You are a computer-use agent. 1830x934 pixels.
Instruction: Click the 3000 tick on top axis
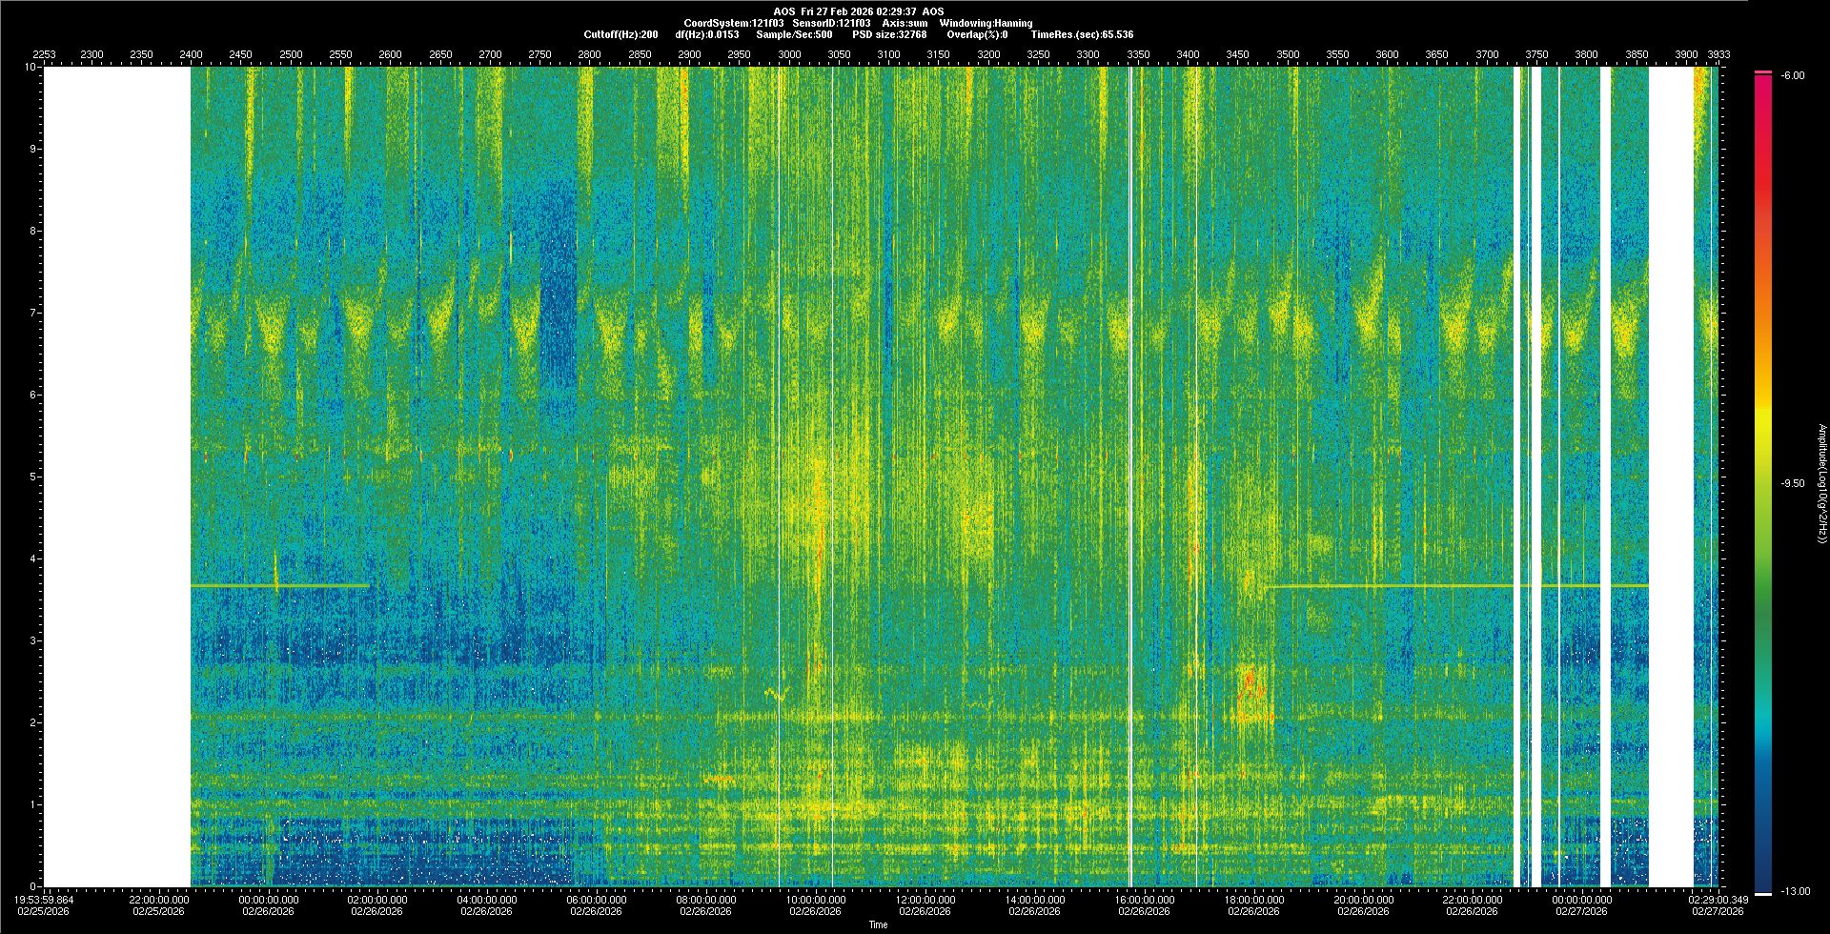[x=789, y=55]
